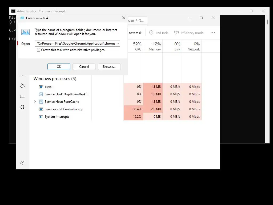The height and width of the screenshot is (205, 273).
Task: Select Service Host: FontCache process name
Action: pos(62,102)
